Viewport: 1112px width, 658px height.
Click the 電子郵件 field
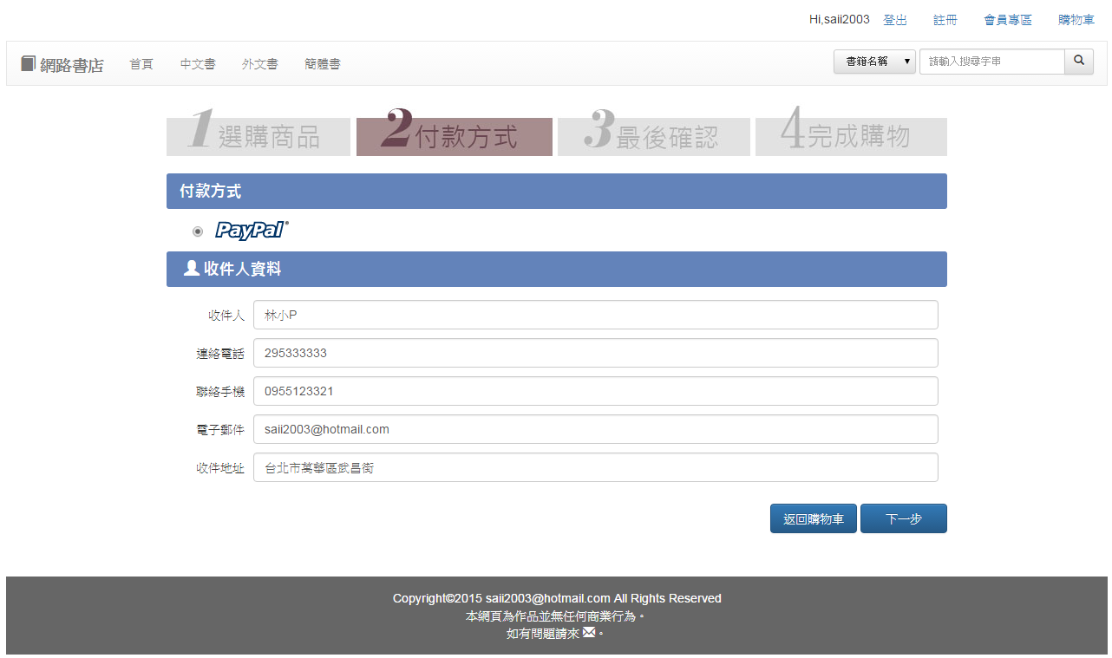596,429
